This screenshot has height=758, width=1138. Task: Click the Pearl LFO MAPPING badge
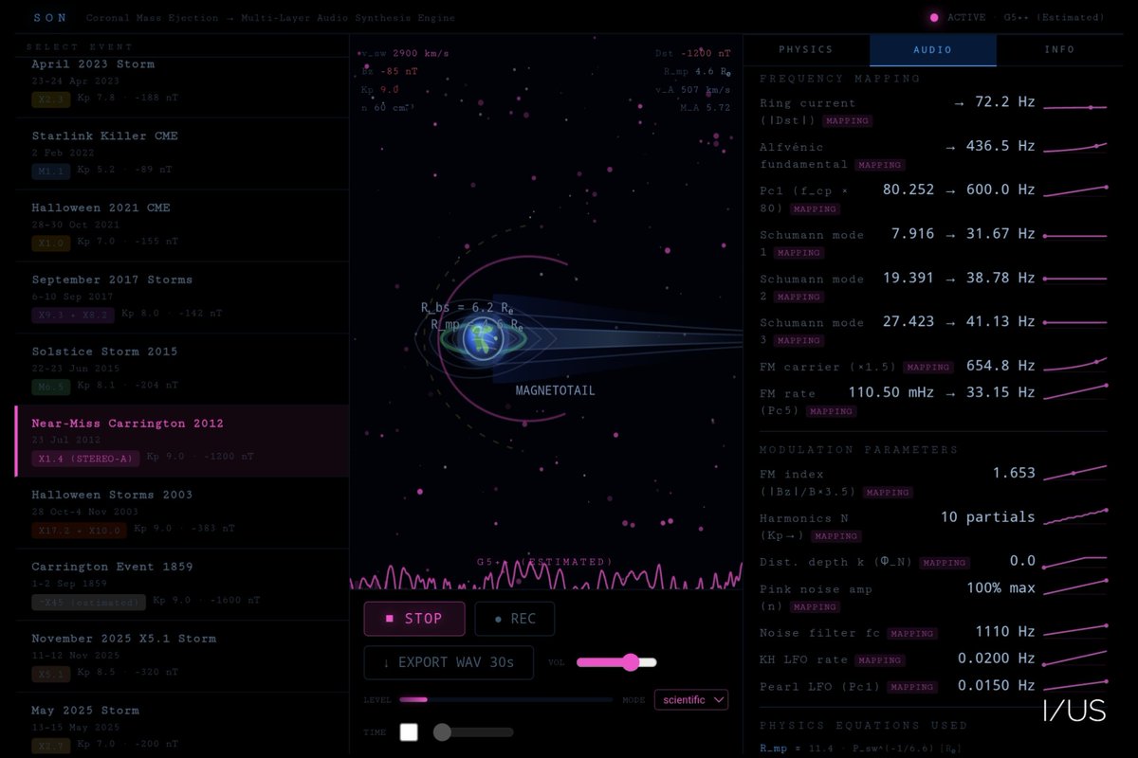coord(911,687)
